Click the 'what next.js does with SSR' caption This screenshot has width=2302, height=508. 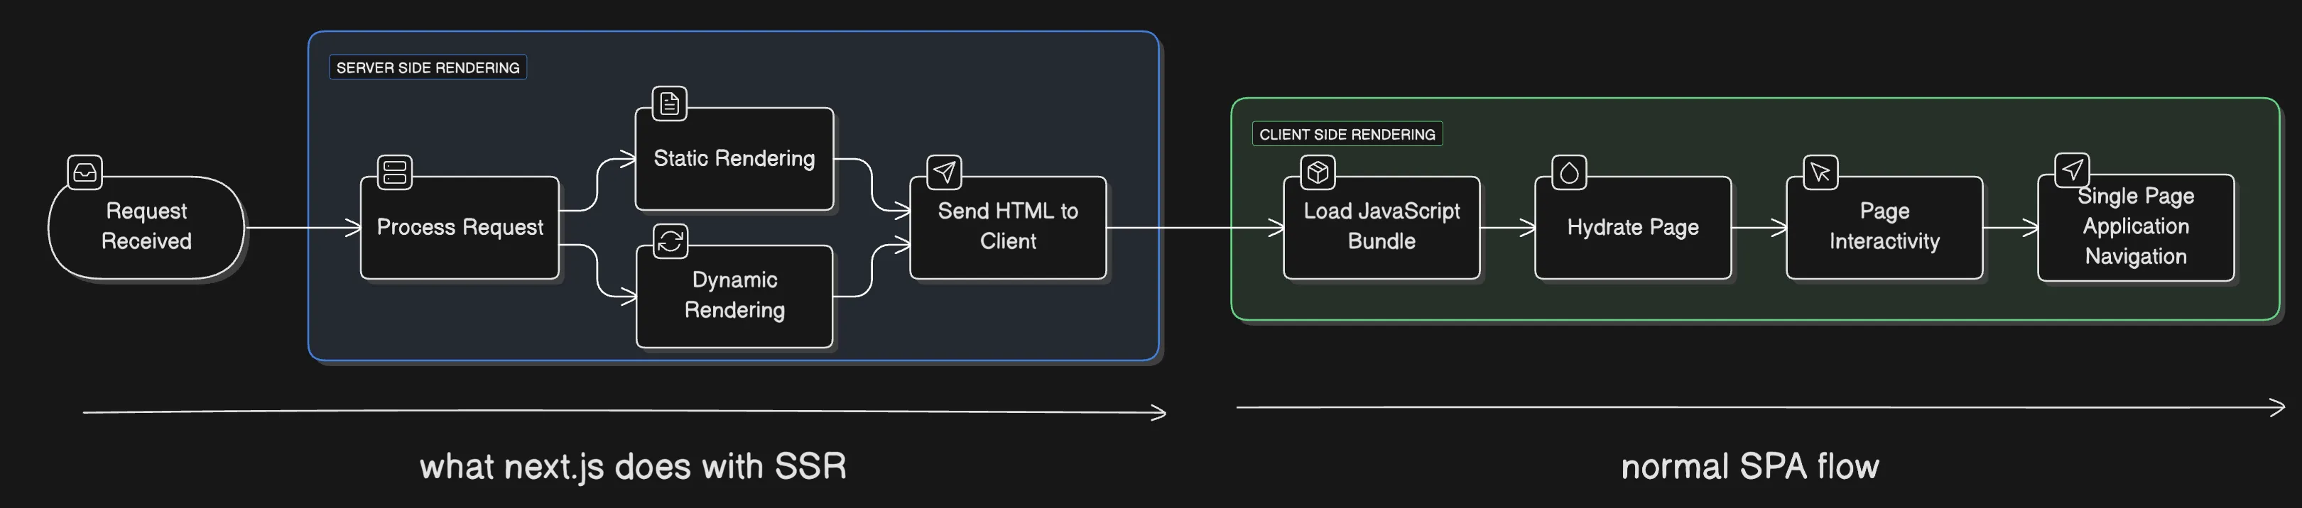coord(633,467)
